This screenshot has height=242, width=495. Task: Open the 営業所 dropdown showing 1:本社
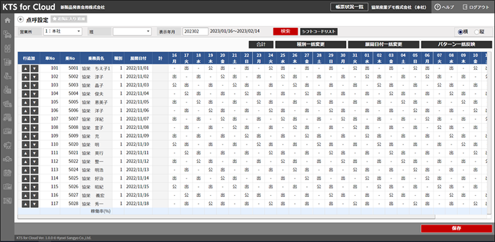coord(62,31)
